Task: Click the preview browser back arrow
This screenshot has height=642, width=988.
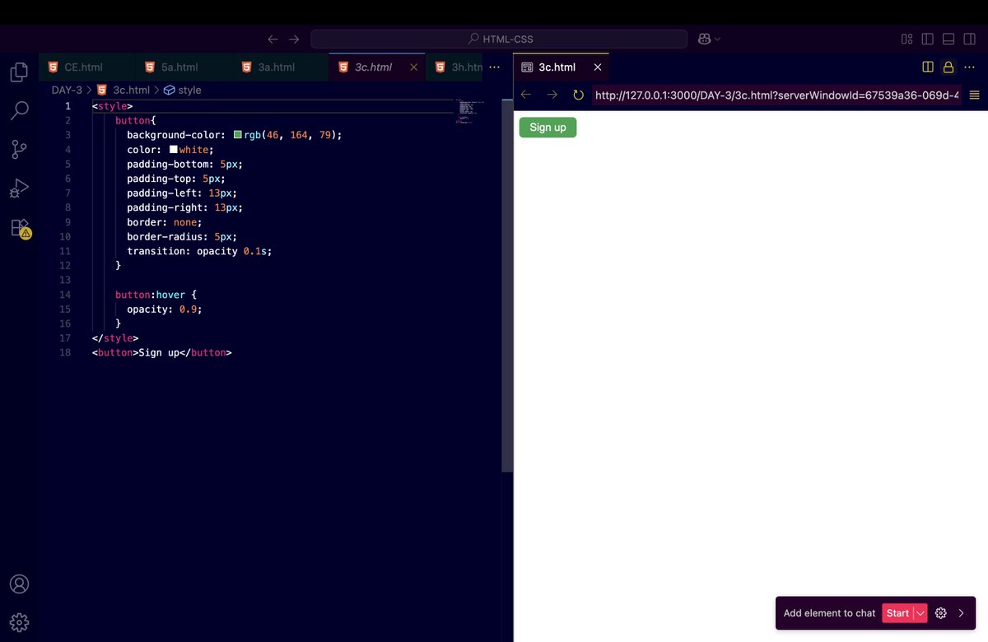Action: coord(526,95)
